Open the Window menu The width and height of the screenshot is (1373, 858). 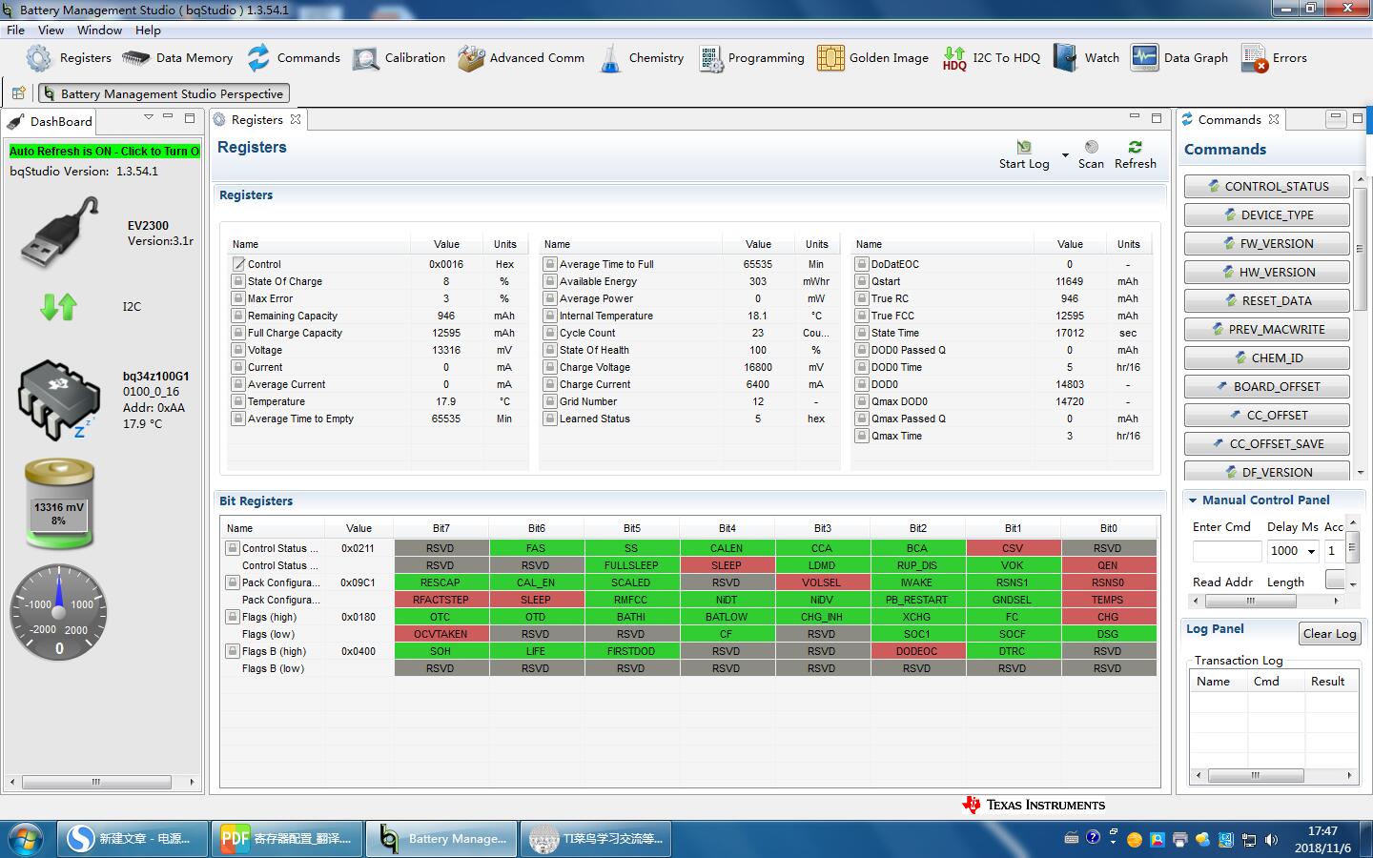(x=99, y=30)
